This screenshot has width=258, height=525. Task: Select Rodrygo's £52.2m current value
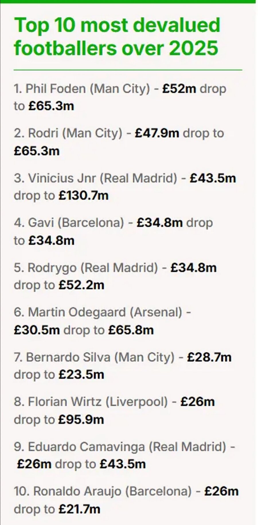(x=81, y=285)
